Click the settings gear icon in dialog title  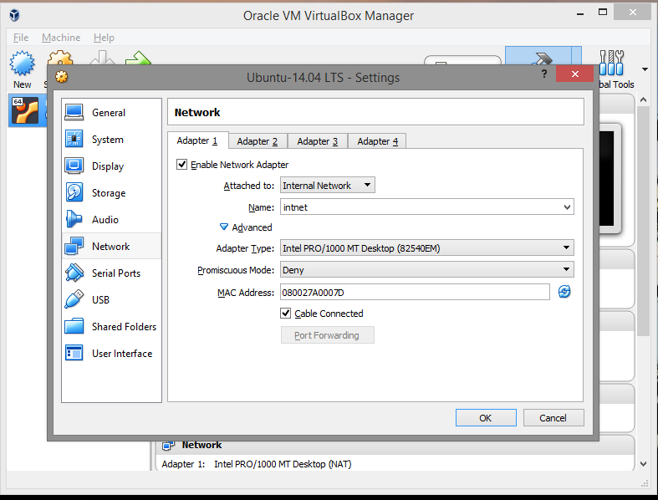pyautogui.click(x=62, y=77)
